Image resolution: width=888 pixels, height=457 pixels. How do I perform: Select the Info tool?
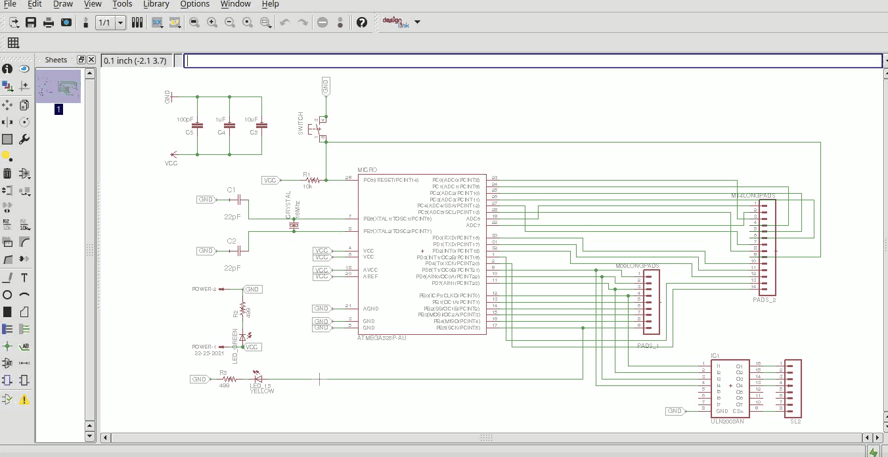[x=7, y=69]
